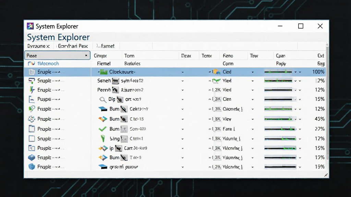This screenshot has width=351, height=197.
Task: Click the colorful diamond icon beside Bum Ctel-15
Action: pyautogui.click(x=103, y=119)
